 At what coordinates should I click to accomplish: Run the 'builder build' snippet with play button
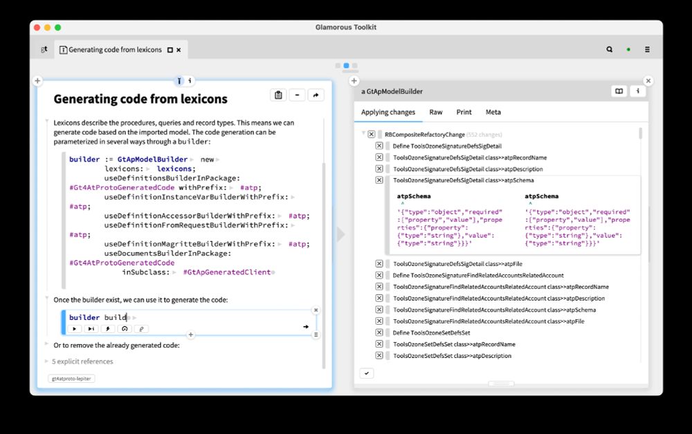click(x=75, y=329)
